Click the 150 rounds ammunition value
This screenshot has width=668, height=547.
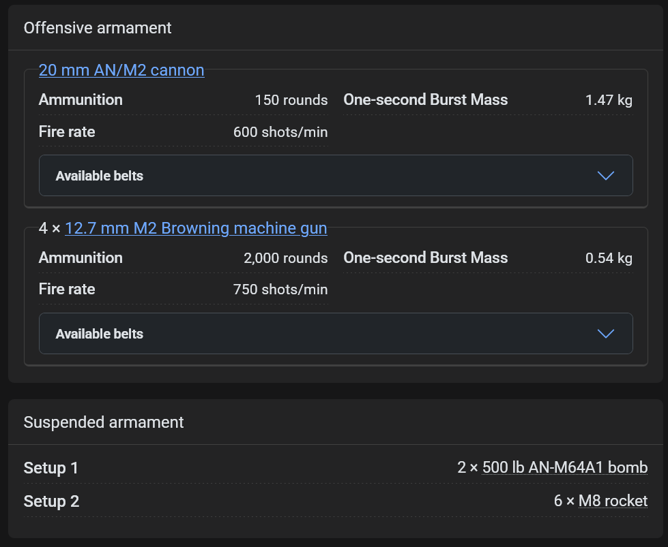(x=291, y=100)
